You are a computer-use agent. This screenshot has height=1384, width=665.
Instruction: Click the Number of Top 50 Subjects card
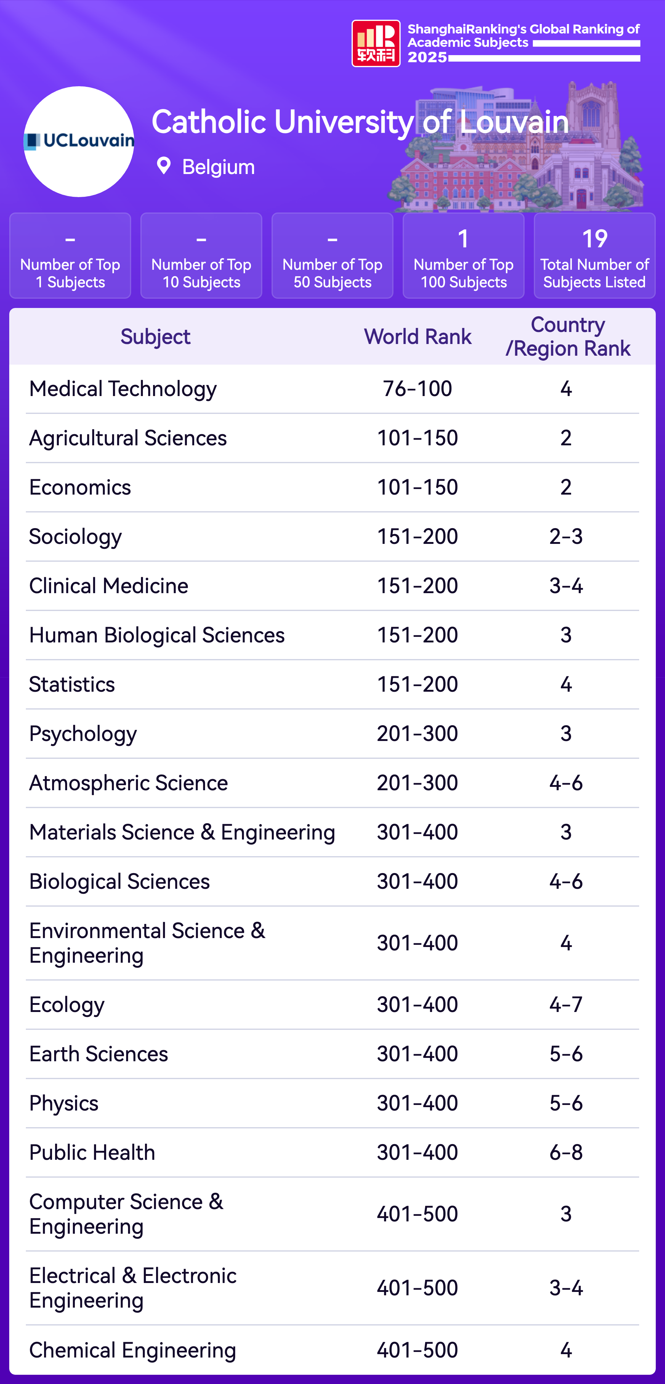(332, 256)
